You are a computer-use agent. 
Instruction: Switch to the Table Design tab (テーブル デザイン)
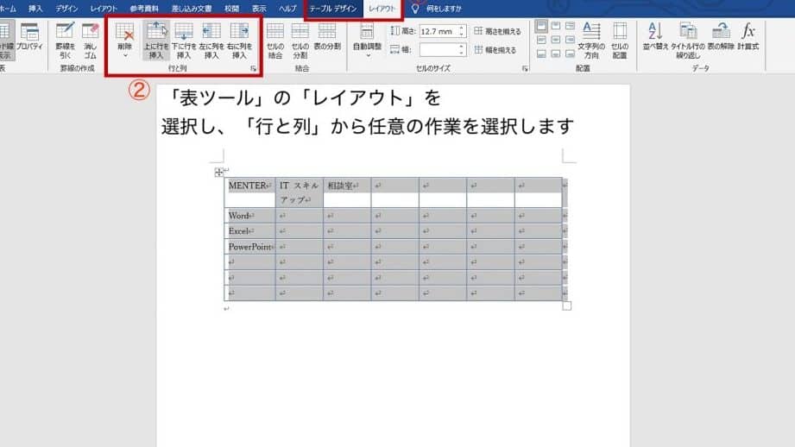333,8
